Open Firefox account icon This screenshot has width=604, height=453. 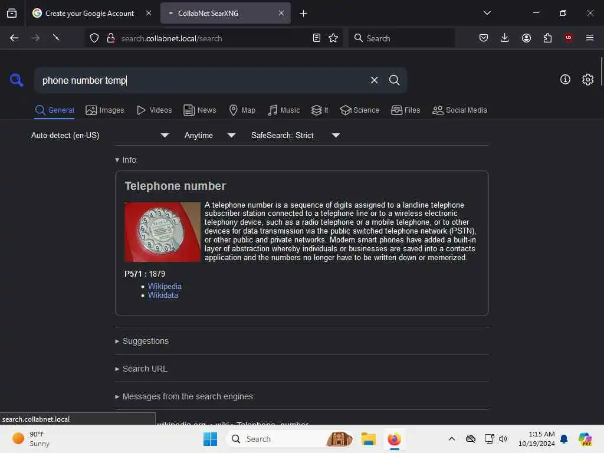coord(526,38)
